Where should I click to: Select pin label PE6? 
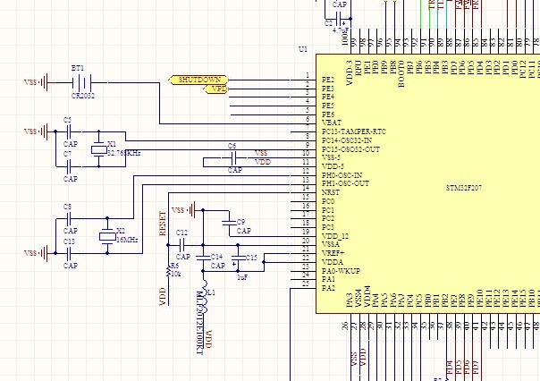click(328, 114)
